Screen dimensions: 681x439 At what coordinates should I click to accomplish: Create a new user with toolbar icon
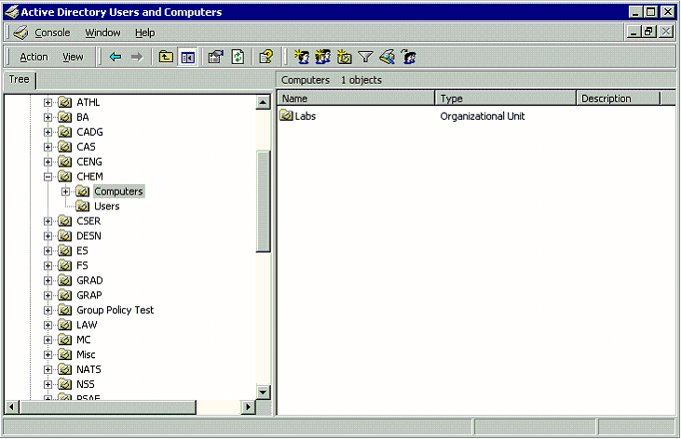click(302, 57)
